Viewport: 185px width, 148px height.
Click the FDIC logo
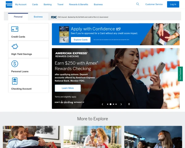coord(54,17)
